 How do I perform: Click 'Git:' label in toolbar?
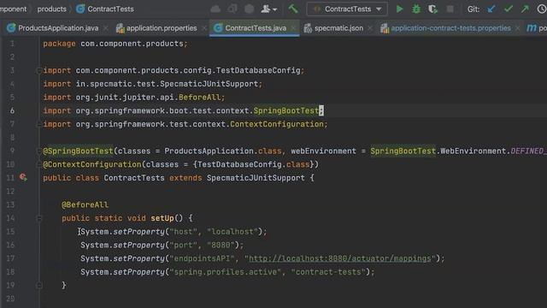tap(473, 9)
